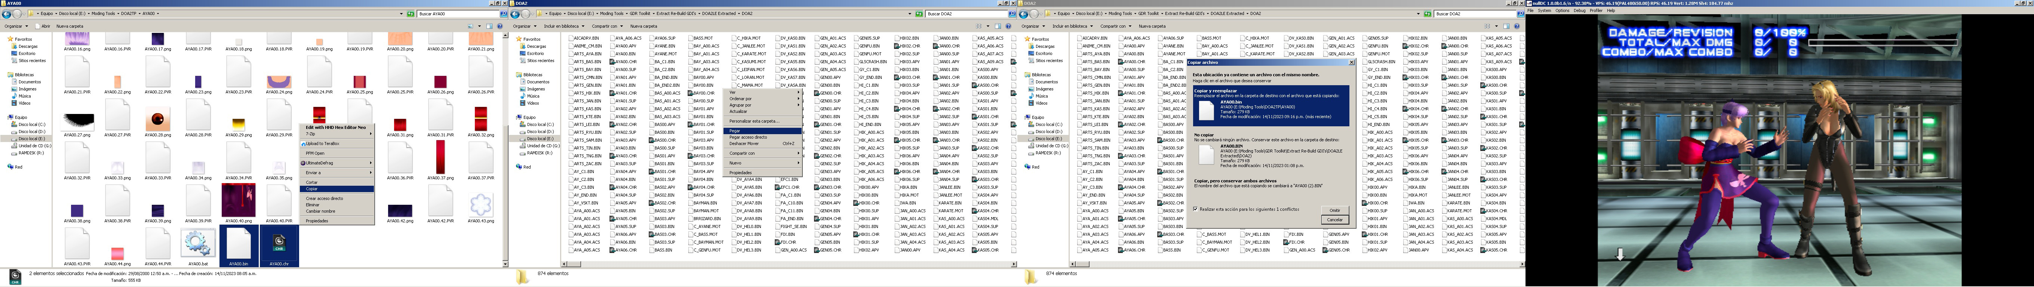
Task: Open nullDC Profiler menu
Action: click(1596, 10)
